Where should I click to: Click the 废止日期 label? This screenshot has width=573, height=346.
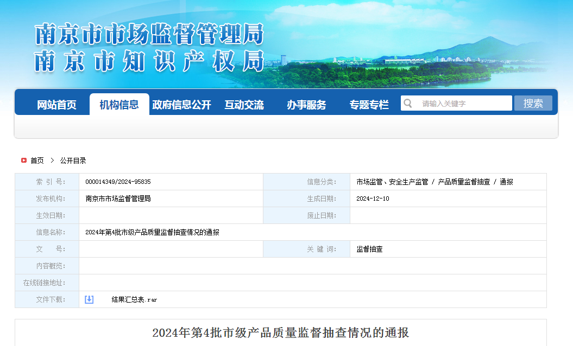coord(322,215)
